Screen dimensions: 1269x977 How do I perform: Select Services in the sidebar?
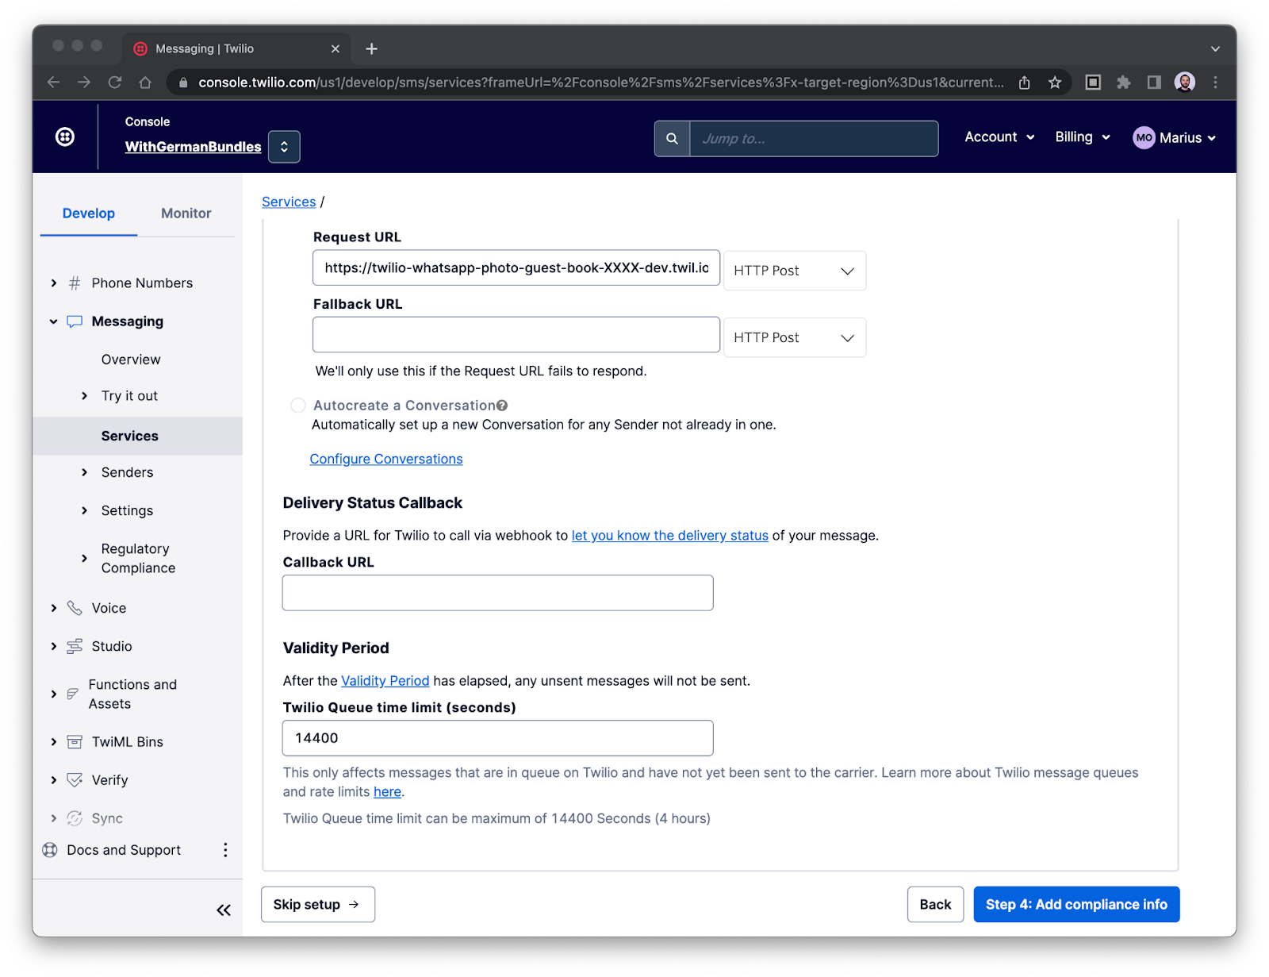pos(137,436)
